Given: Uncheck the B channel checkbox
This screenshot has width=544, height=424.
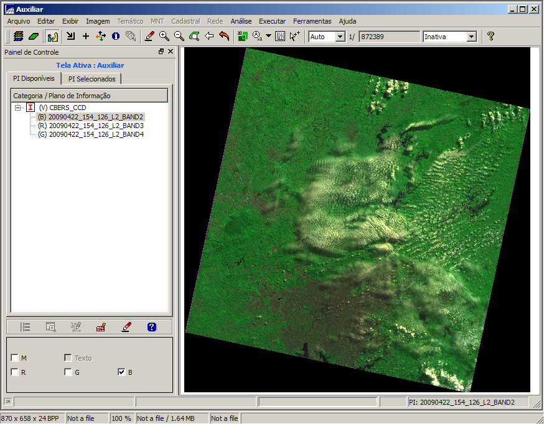Looking at the screenshot, I should (121, 372).
